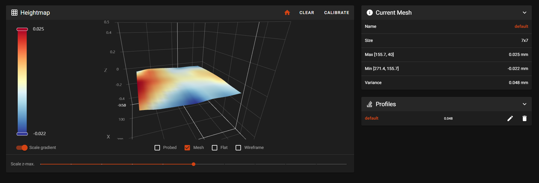The width and height of the screenshot is (539, 183).
Task: Click the home icon in Heightmap header
Action: [x=287, y=13]
